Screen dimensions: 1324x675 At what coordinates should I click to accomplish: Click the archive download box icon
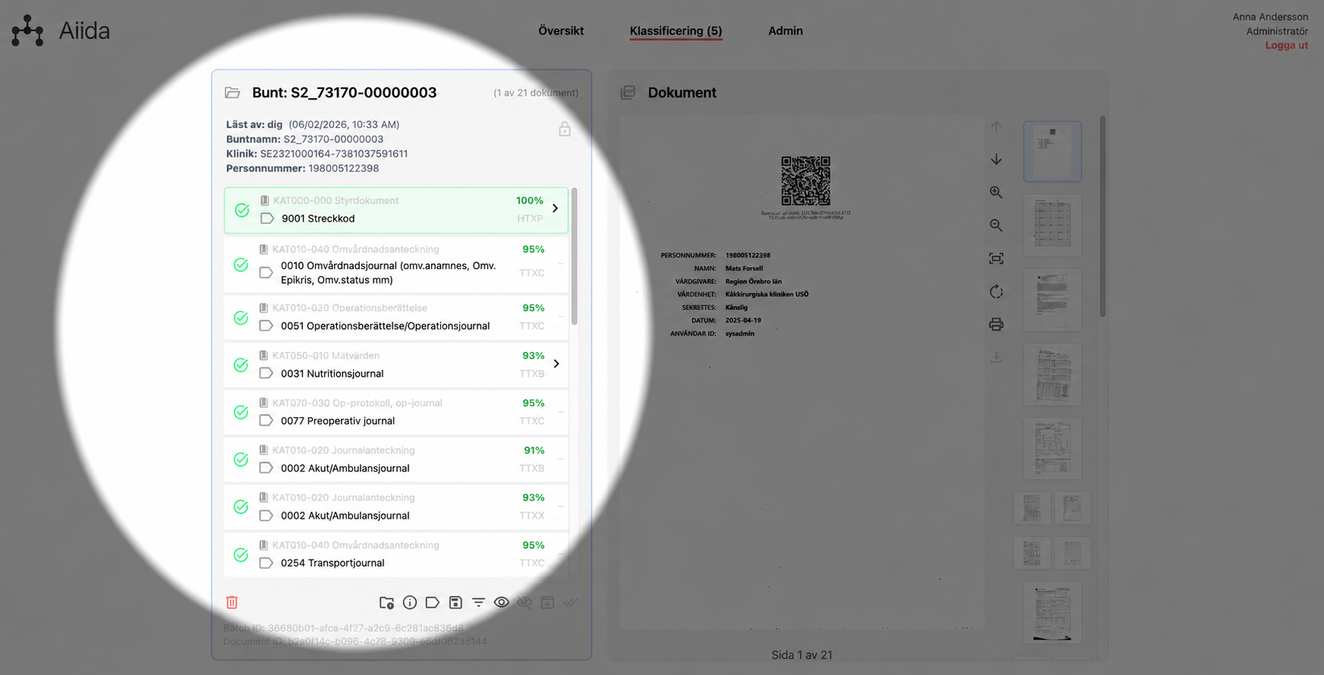coord(547,603)
